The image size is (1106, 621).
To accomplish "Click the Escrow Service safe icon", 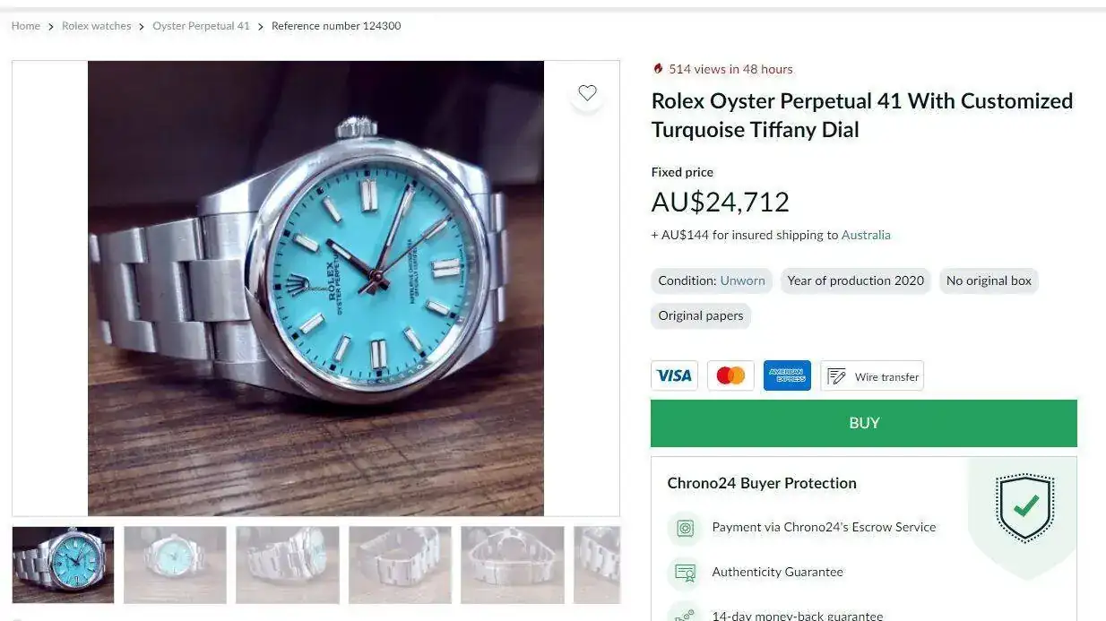I will 685,528.
